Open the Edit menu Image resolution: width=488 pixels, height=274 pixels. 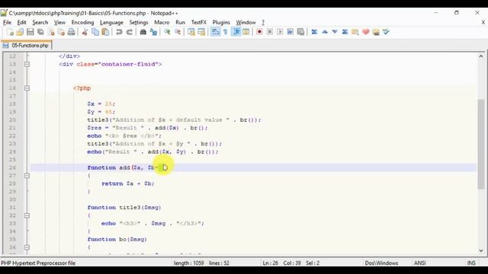pos(21,22)
